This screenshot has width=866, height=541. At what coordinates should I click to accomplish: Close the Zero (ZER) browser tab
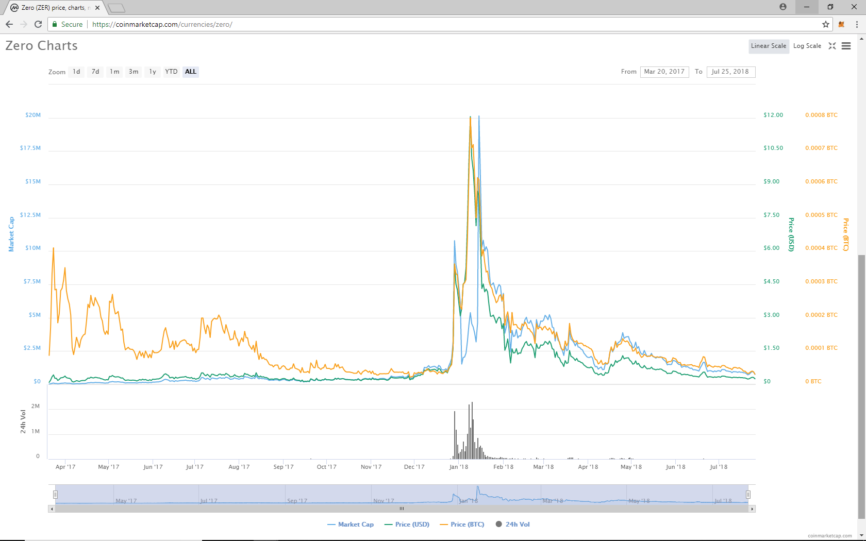(x=97, y=8)
